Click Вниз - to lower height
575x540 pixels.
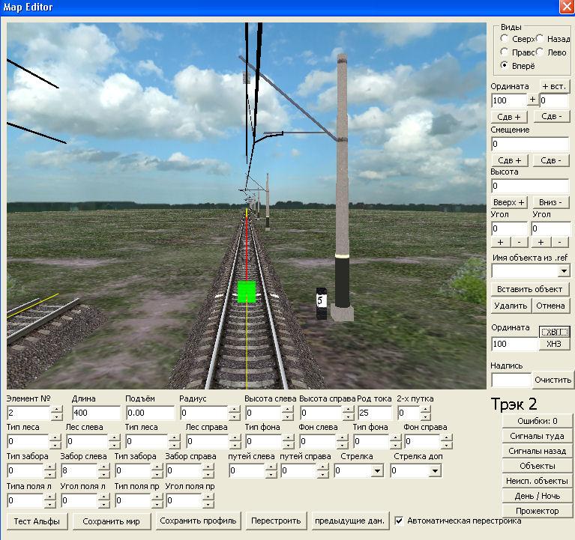(x=551, y=203)
